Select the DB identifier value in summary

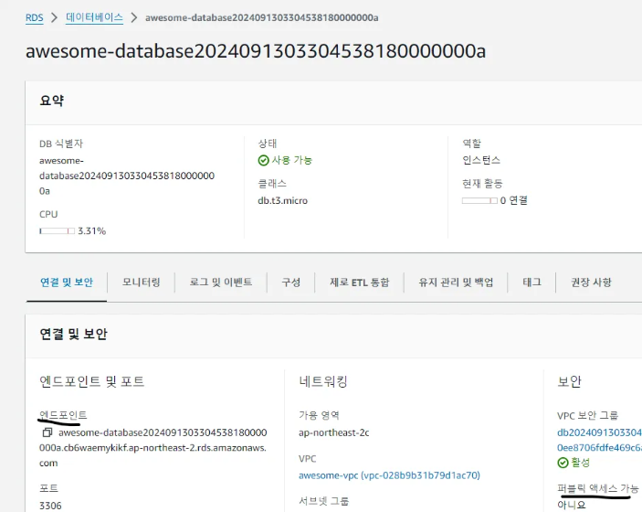(x=127, y=176)
